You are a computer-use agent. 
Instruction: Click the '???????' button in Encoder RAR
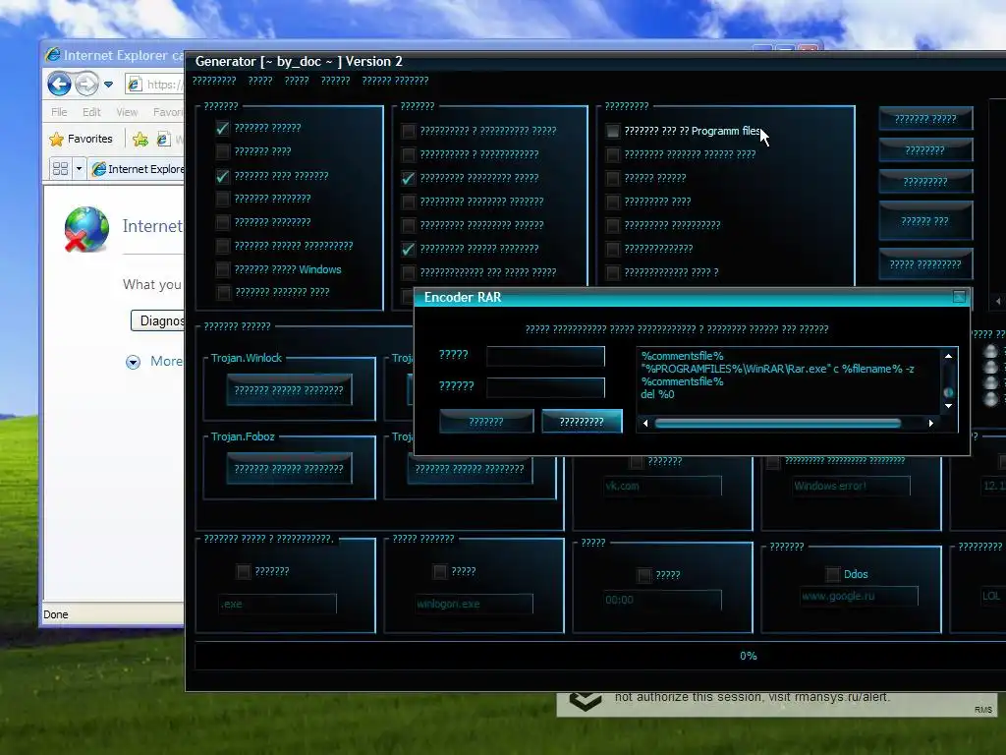pyautogui.click(x=486, y=421)
